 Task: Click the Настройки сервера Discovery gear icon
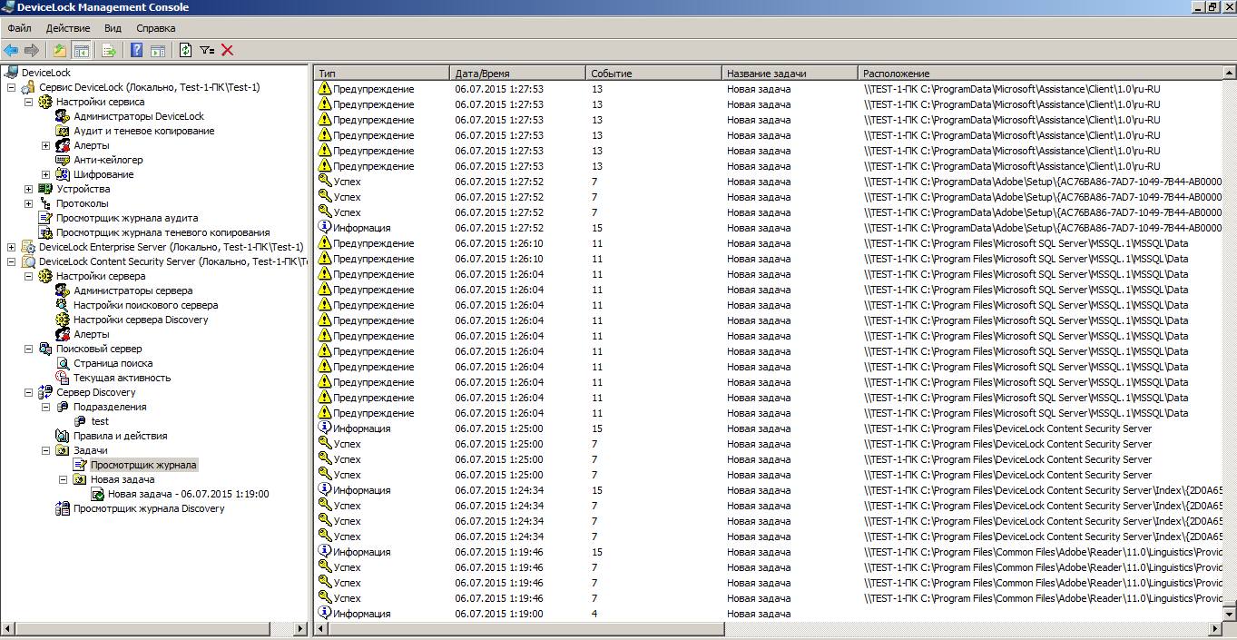point(63,320)
